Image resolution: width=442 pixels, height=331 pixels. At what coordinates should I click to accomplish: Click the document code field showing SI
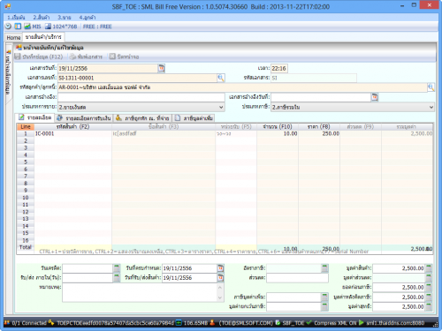click(x=314, y=78)
